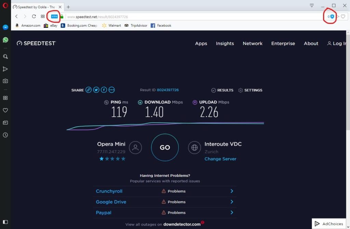Image resolution: width=350 pixels, height=229 pixels.
Task: Open the Facebook bookmark
Action: pos(161,25)
